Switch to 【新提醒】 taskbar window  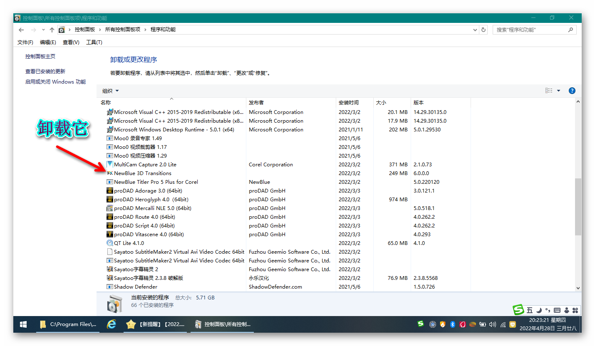click(156, 324)
